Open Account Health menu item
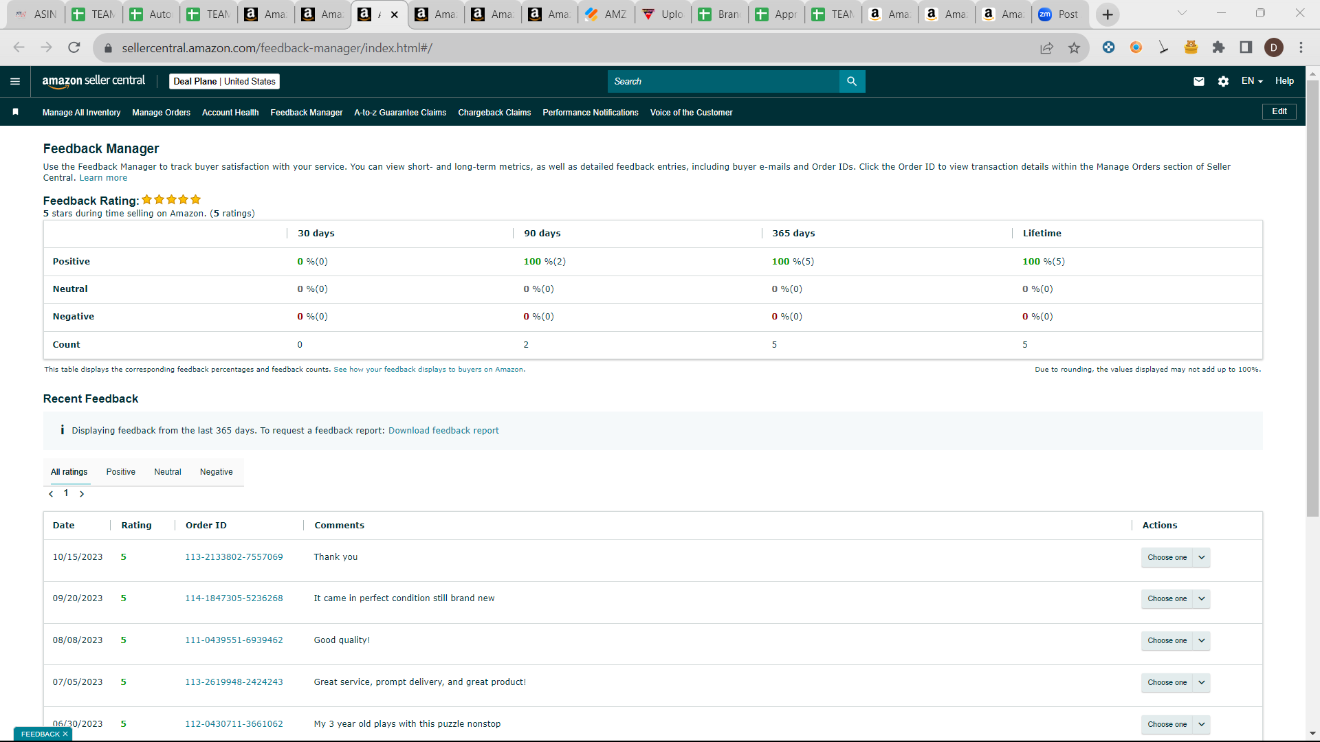The image size is (1320, 742). [x=230, y=113]
